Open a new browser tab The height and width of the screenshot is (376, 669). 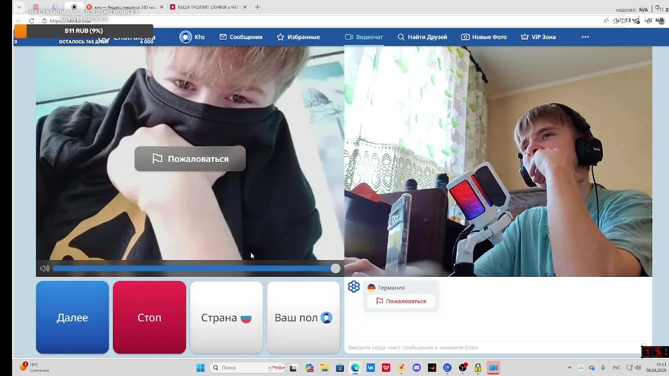click(257, 7)
